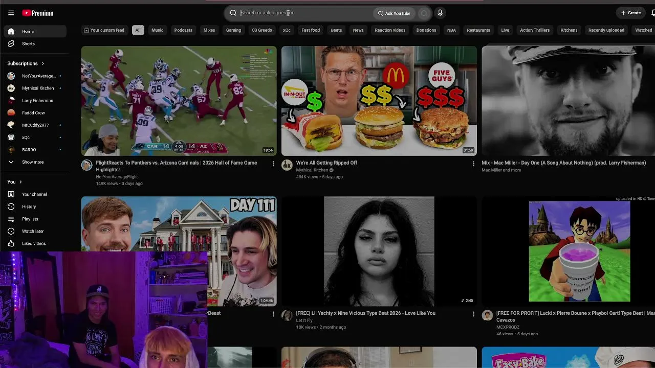Select the Mixes chip
The width and height of the screenshot is (655, 368).
pos(209,30)
